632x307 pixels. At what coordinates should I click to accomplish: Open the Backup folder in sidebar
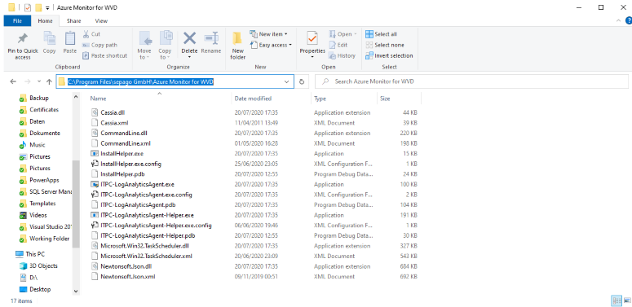tap(38, 99)
